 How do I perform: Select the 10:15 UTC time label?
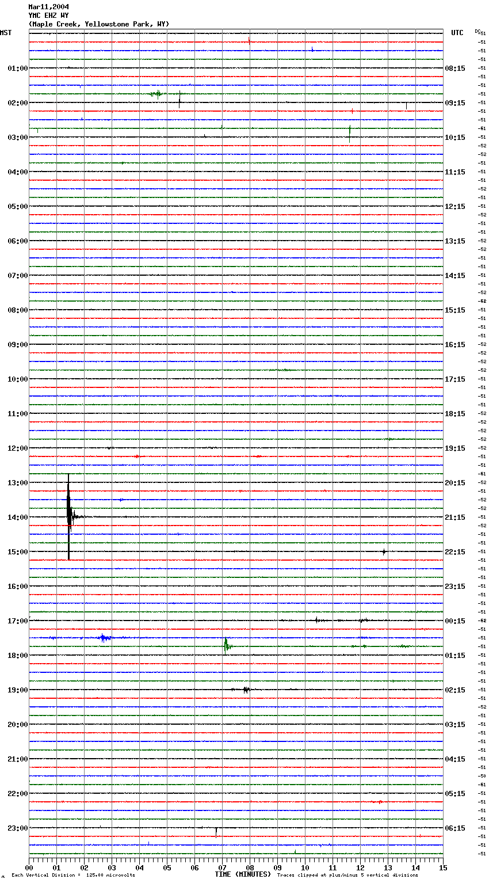coord(455,138)
